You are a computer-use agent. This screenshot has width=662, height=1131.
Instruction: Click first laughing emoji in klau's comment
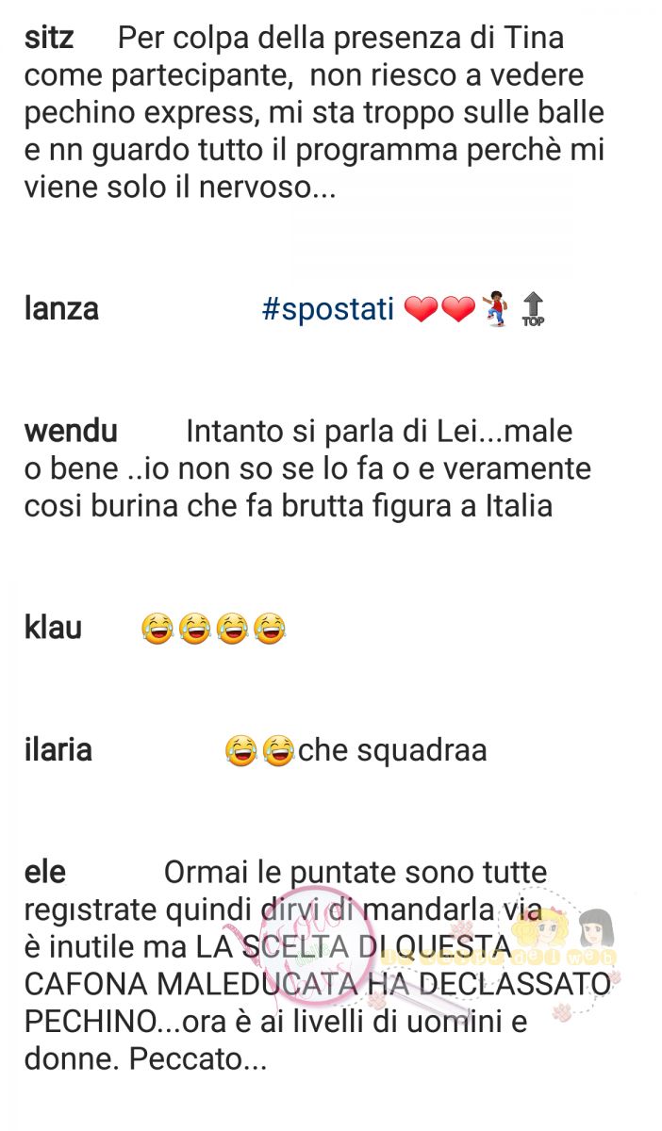click(157, 628)
